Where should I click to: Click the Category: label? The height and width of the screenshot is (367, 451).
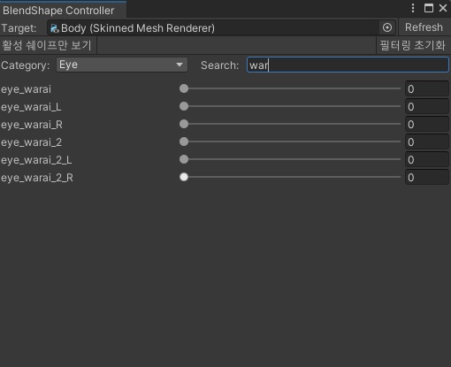26,65
